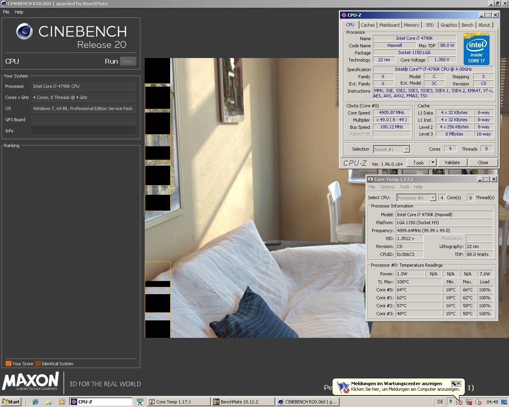Switch to CINEBENCH R20.060 taskbar button
This screenshot has height=407, width=509.
[307, 402]
